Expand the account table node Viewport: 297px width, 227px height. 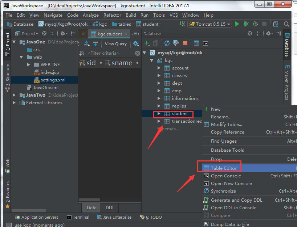(x=159, y=68)
